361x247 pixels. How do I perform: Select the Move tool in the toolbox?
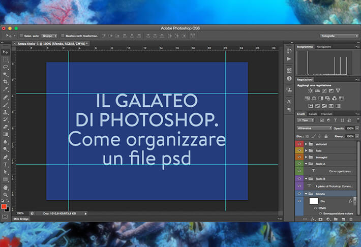click(x=6, y=52)
